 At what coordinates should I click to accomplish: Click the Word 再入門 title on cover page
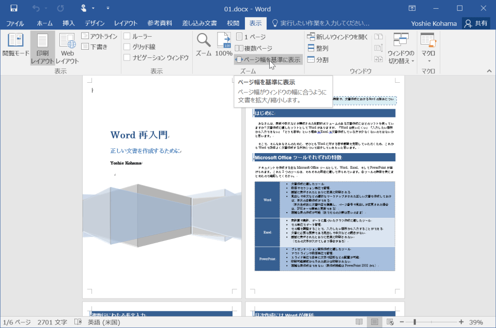coord(139,135)
